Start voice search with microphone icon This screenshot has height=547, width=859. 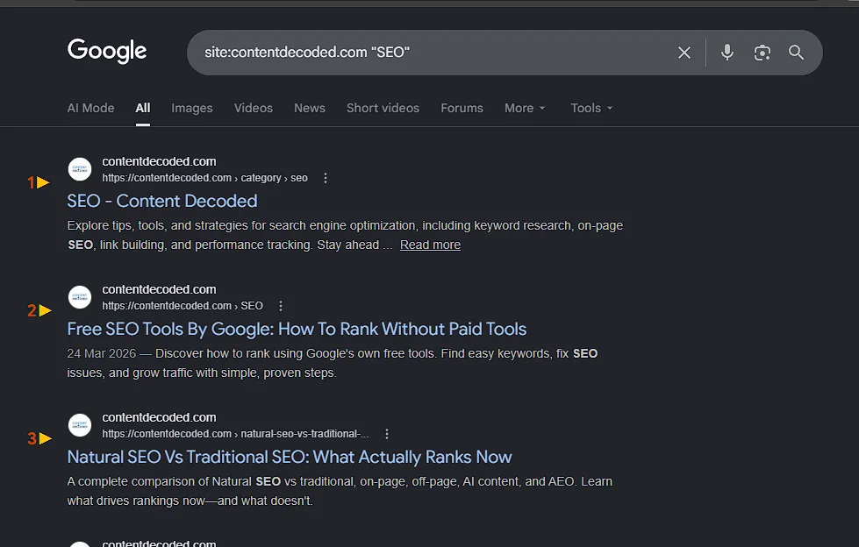tap(727, 53)
